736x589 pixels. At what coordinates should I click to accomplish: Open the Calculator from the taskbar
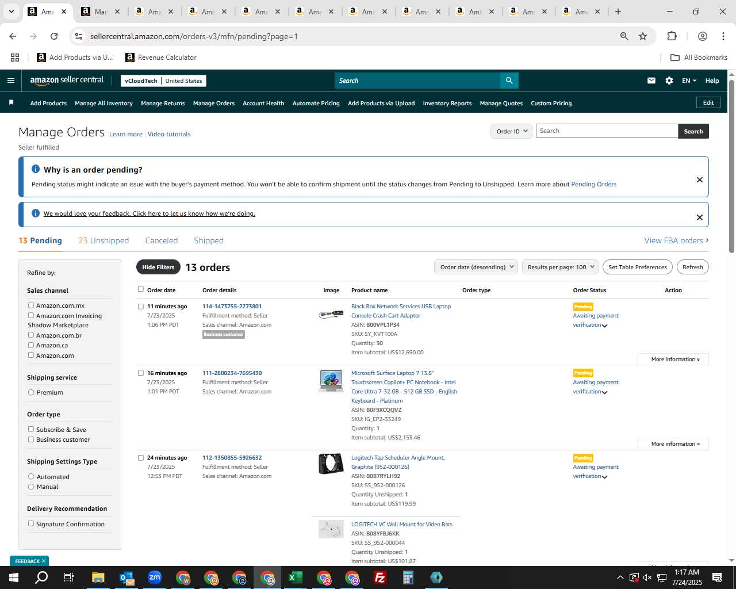tap(408, 577)
